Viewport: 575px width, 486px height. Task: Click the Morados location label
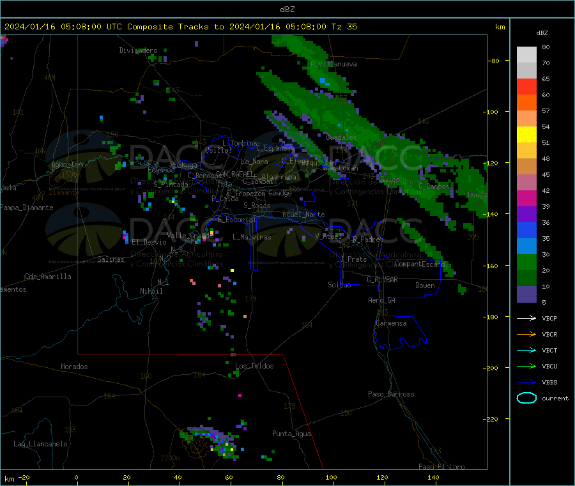[x=74, y=367]
